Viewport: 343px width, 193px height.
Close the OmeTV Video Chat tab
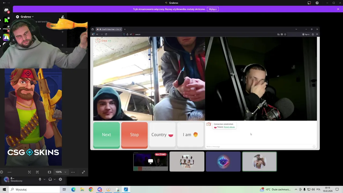120,29
